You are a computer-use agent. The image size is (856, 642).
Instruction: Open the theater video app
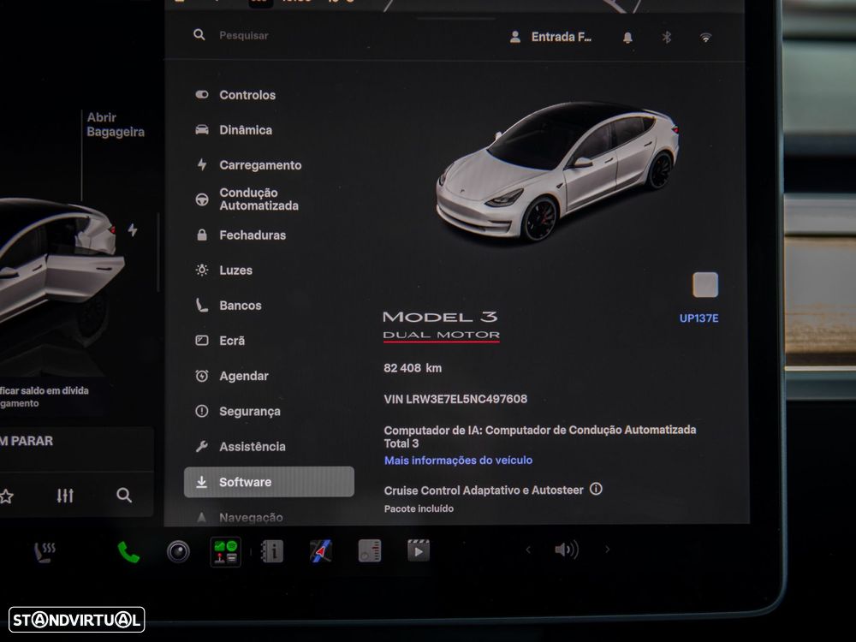pyautogui.click(x=419, y=550)
